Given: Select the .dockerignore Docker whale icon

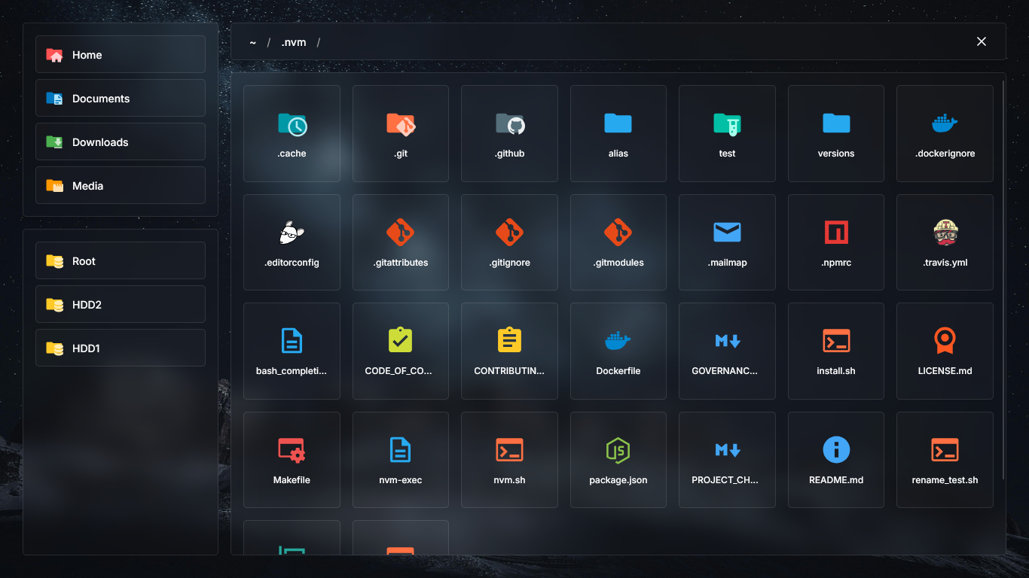Looking at the screenshot, I should 945,123.
